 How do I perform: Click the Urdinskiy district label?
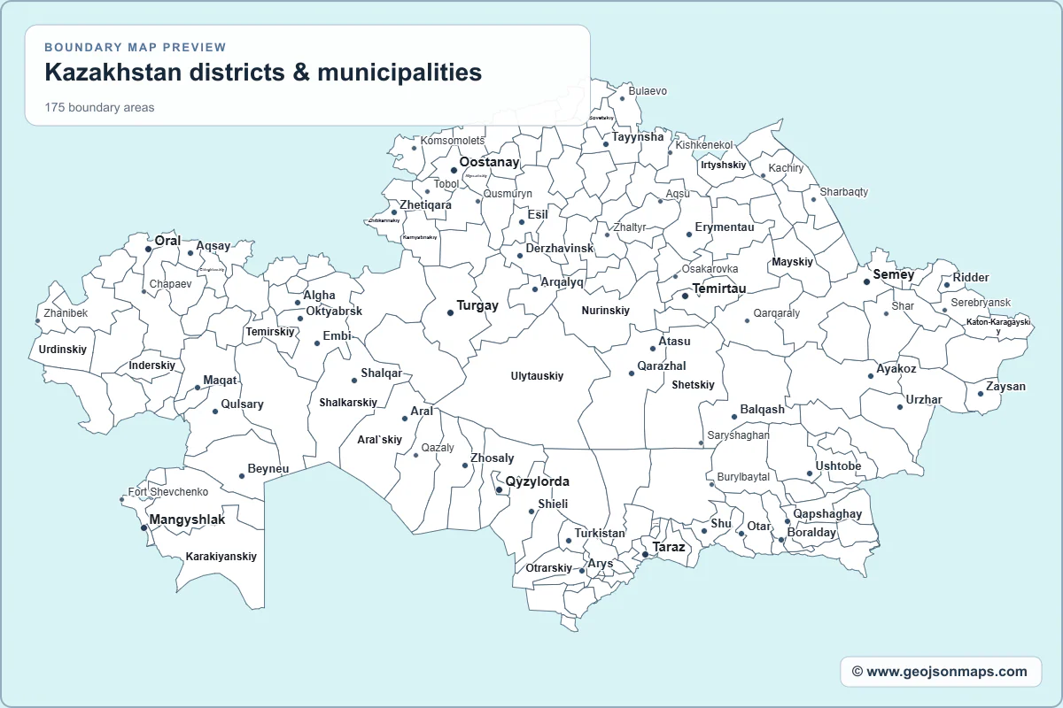coord(63,350)
